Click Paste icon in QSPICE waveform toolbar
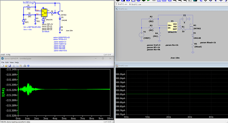The image size is (228, 123). (x=21, y=66)
